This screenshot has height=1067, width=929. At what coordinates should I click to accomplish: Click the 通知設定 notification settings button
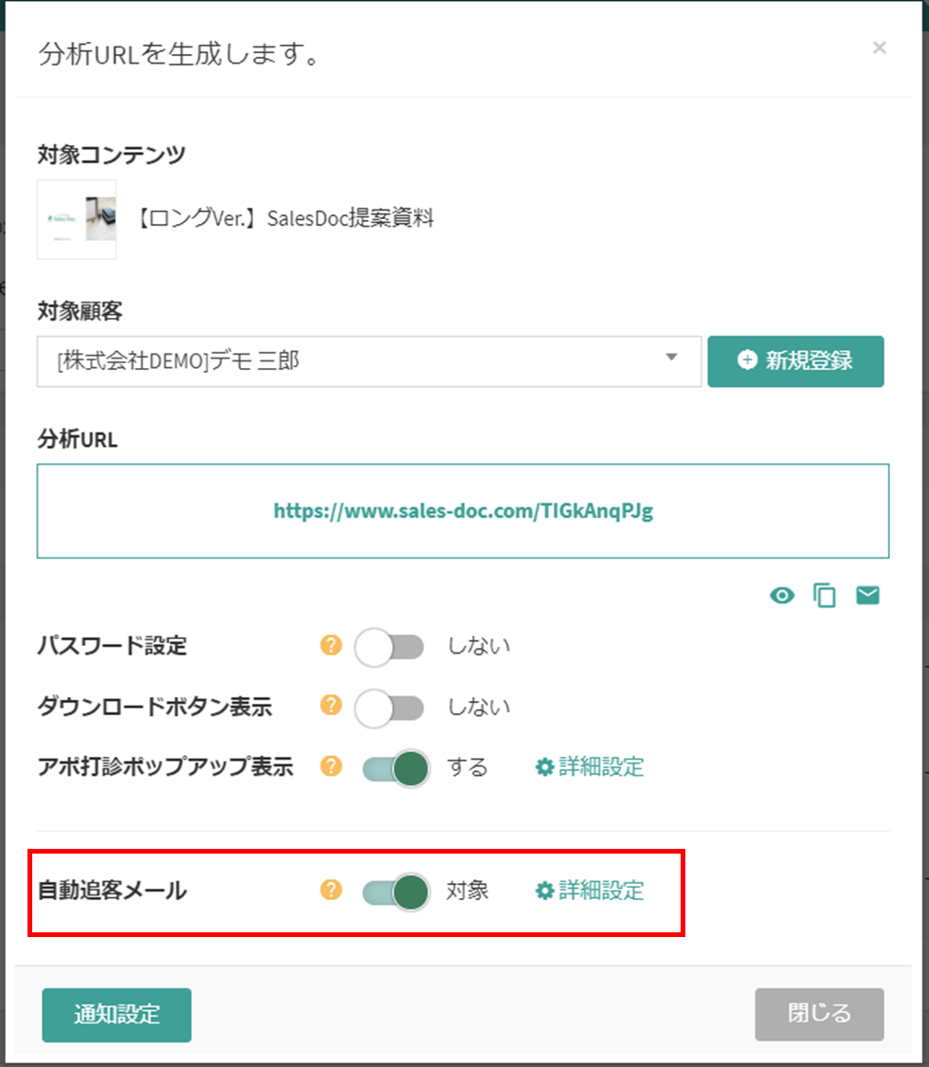[116, 1014]
